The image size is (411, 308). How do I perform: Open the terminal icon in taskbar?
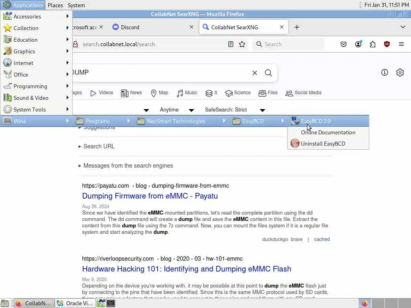click(x=111, y=303)
